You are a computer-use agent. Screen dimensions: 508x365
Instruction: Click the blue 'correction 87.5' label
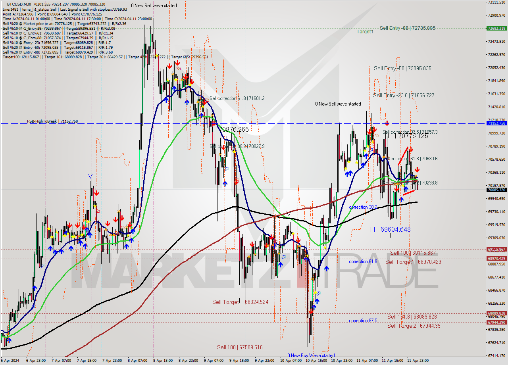click(363, 321)
